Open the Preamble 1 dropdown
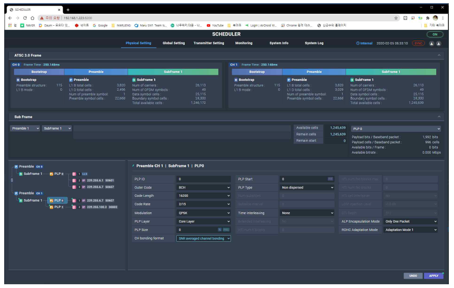Image resolution: width=454 pixels, height=288 pixels. pyautogui.click(x=25, y=129)
